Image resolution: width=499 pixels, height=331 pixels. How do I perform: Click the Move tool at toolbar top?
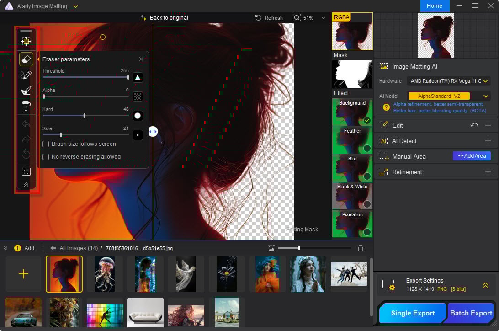pyautogui.click(x=26, y=41)
